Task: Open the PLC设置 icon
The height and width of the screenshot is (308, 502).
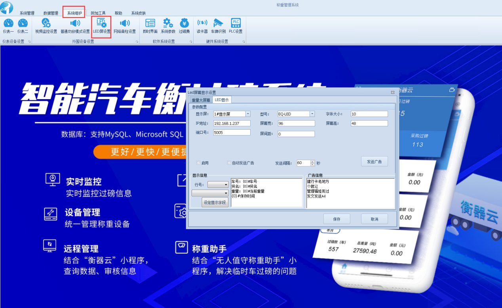Action: point(236,25)
